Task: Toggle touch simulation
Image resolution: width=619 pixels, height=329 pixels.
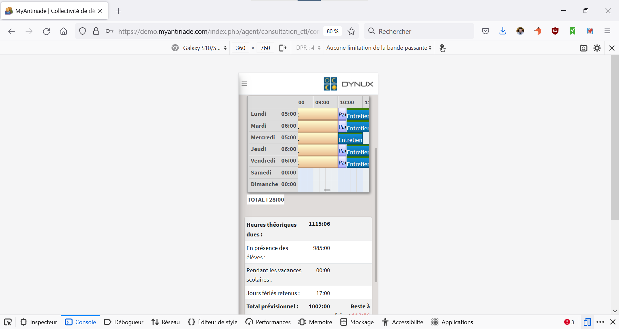Action: [442, 48]
